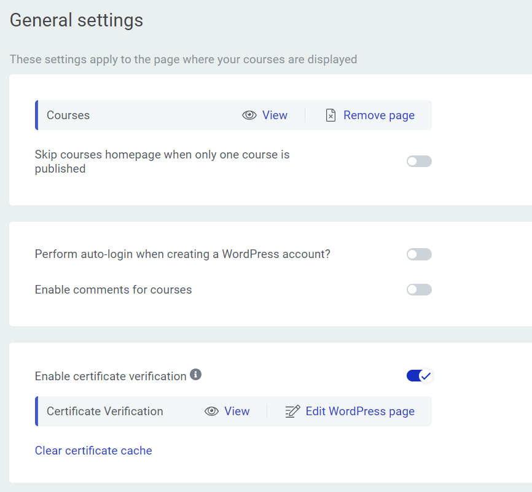Click the 'Enable comments for courses' text
Image resolution: width=532 pixels, height=492 pixels.
[113, 290]
